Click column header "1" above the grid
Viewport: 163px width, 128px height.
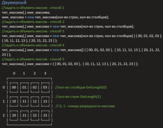point(24,73)
